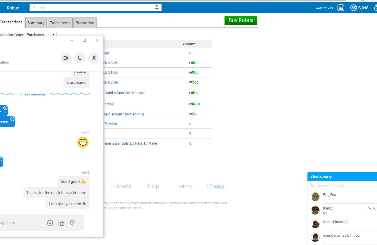Minimize the chat window
377x245 pixels.
72,40
